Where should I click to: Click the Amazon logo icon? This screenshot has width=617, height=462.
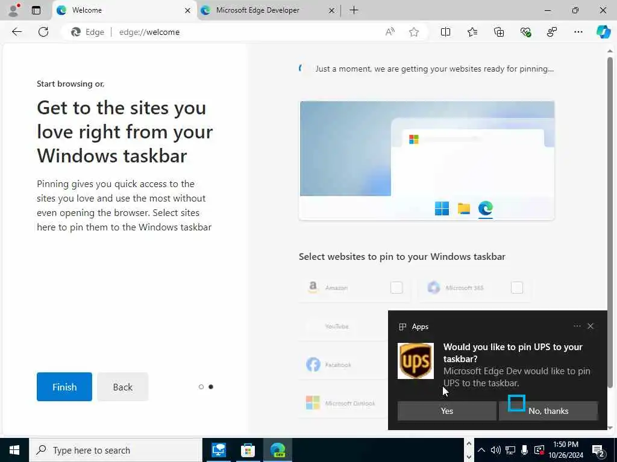click(313, 288)
